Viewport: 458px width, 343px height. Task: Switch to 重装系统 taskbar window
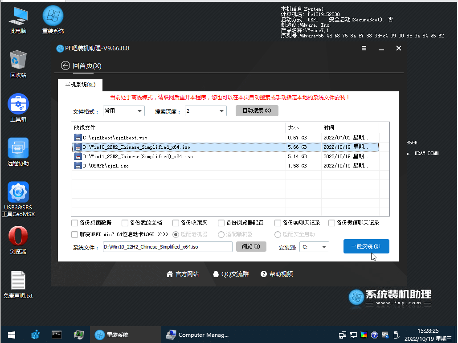[x=125, y=335]
